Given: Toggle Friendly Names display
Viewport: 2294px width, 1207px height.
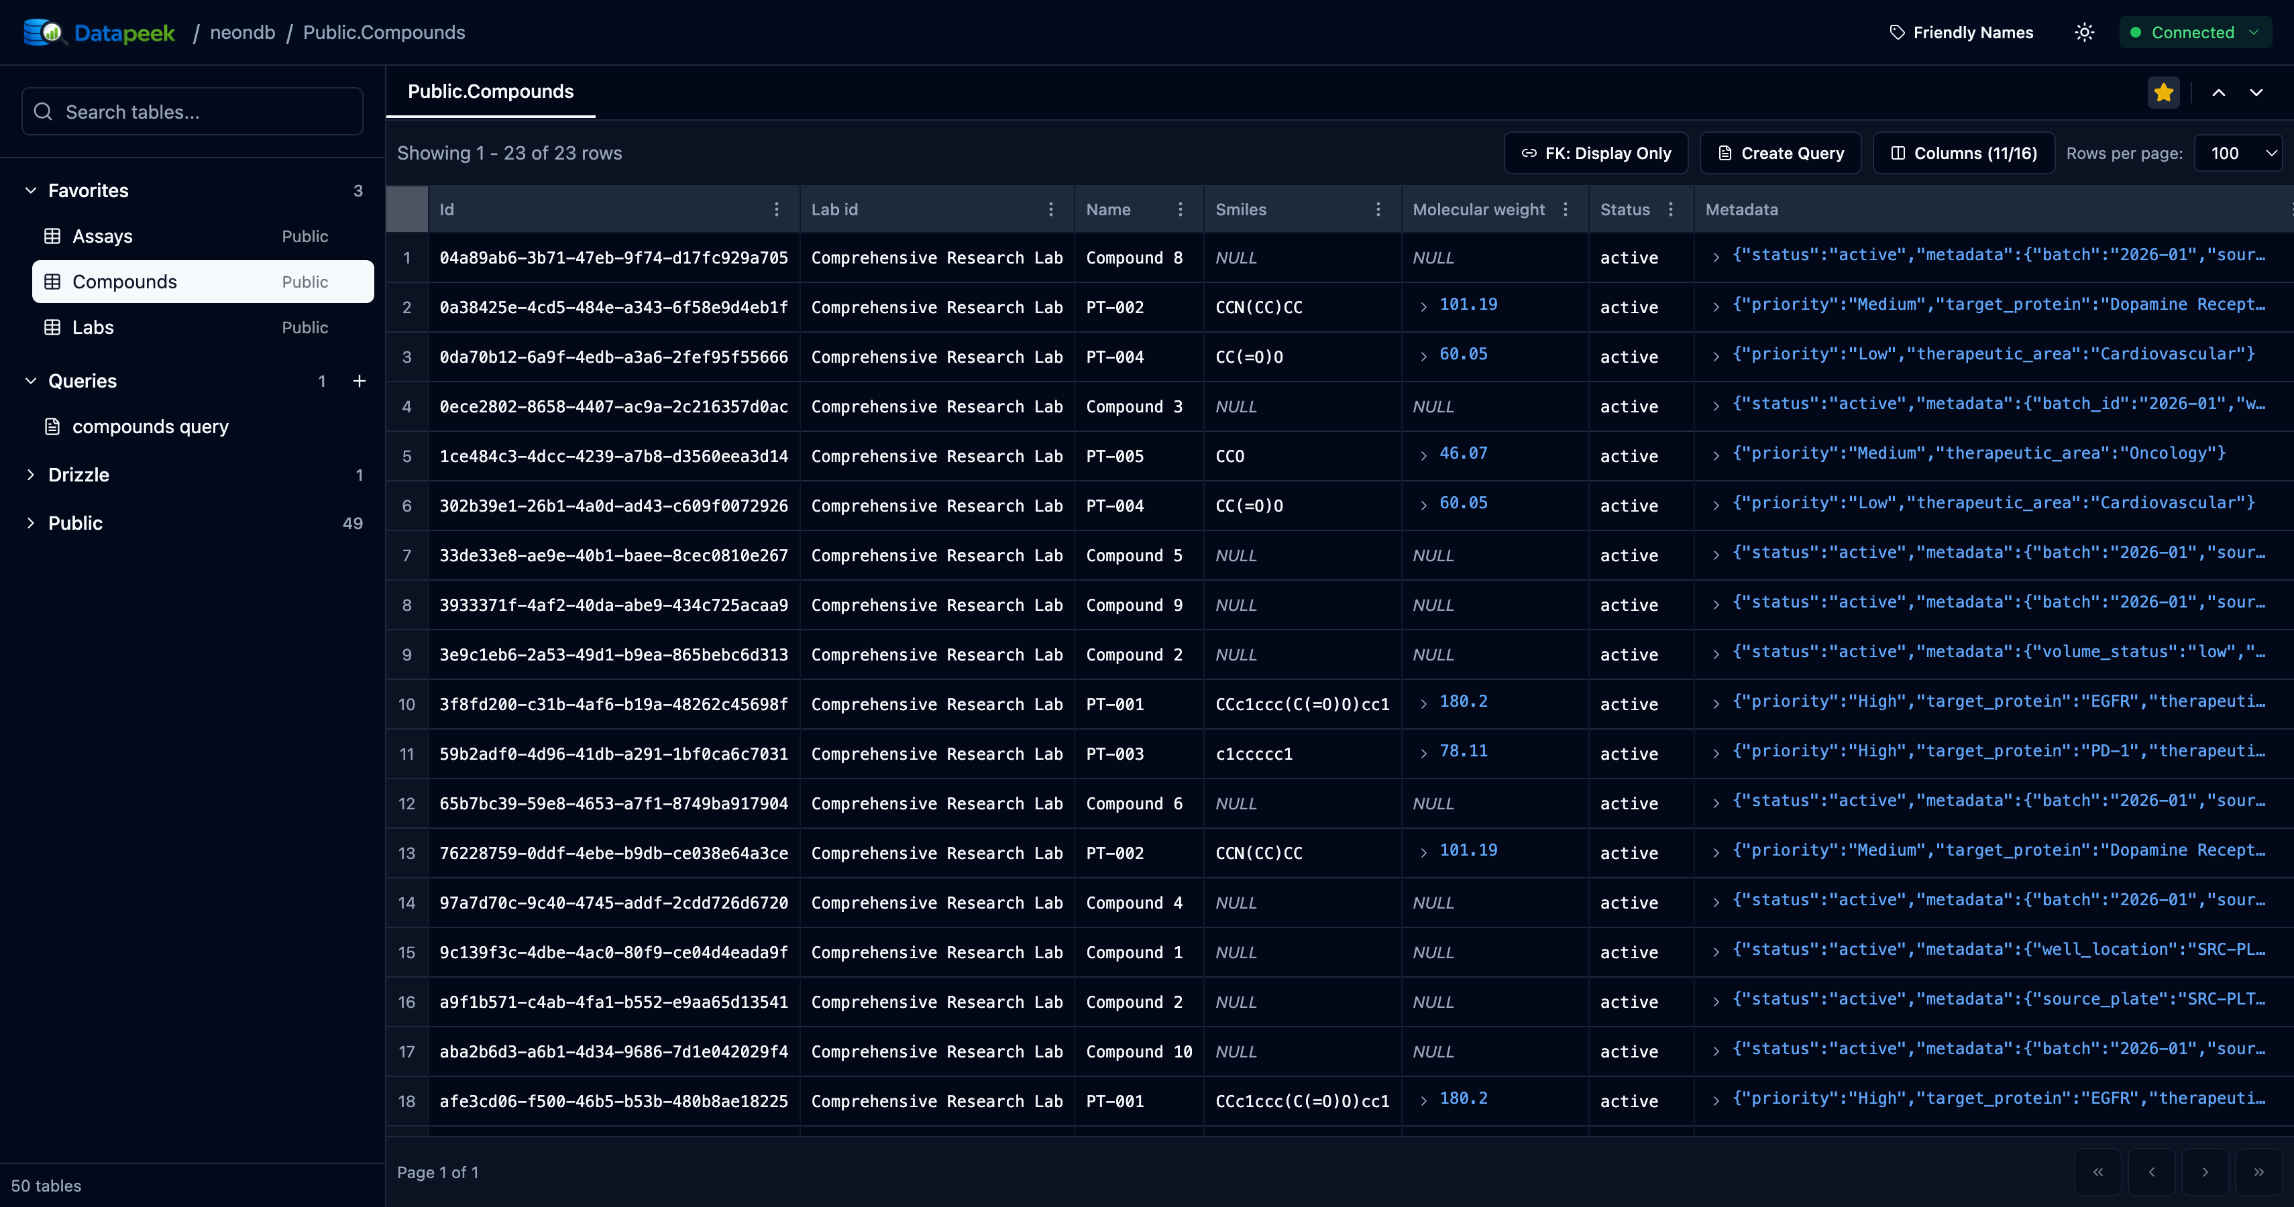Looking at the screenshot, I should coord(1962,32).
